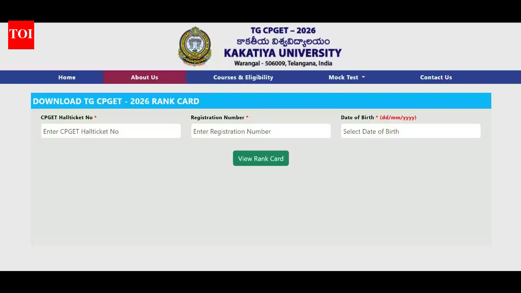Open the Date of Birth picker field
The height and width of the screenshot is (293, 521).
click(411, 131)
